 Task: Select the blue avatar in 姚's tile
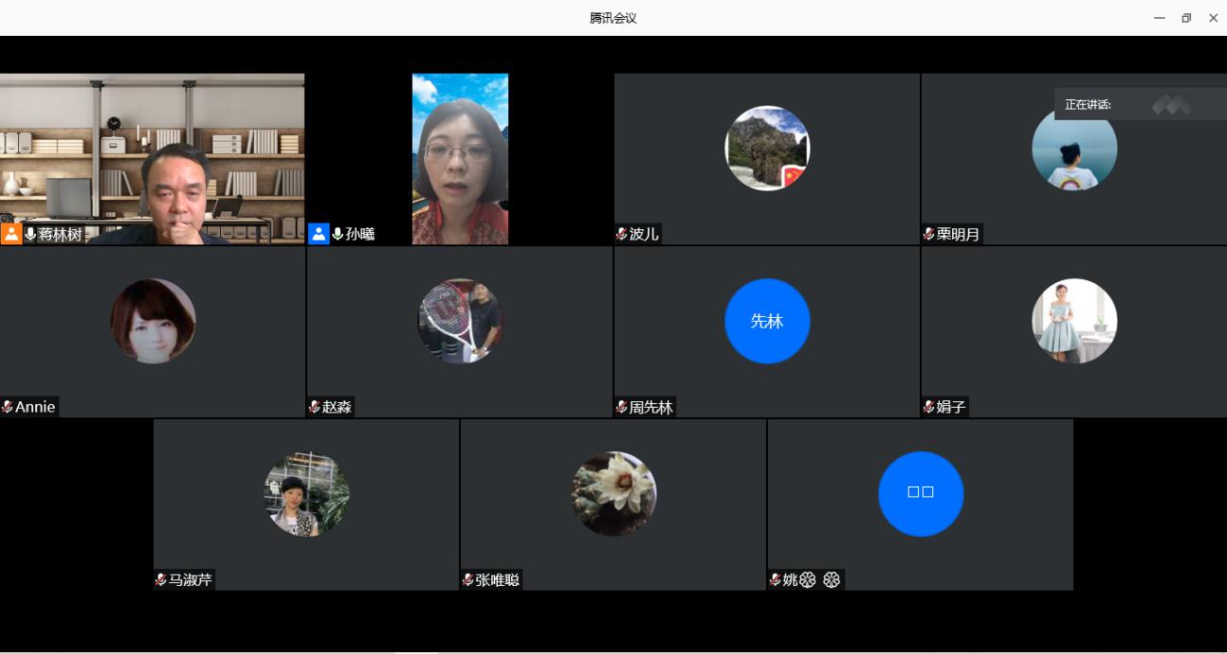(921, 494)
